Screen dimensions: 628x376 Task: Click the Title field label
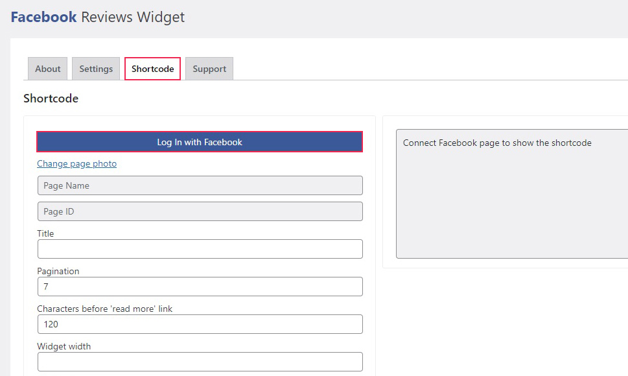pyautogui.click(x=45, y=233)
